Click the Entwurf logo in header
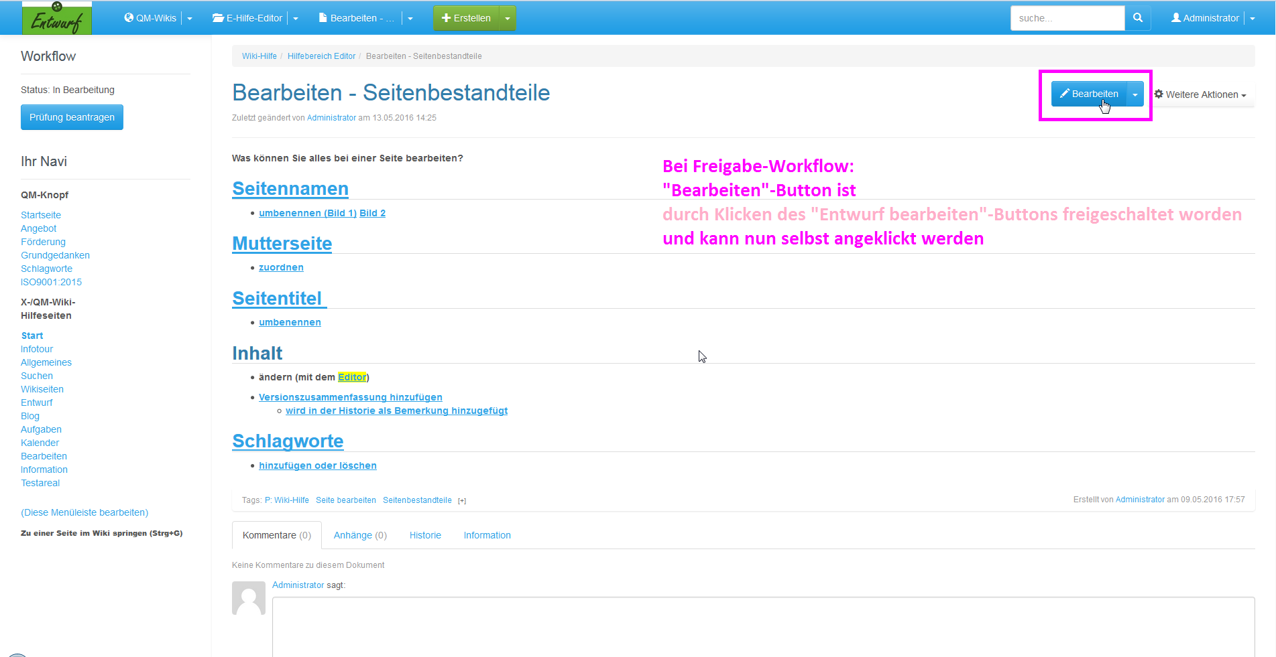Viewport: 1276px width, 657px height. click(x=57, y=18)
